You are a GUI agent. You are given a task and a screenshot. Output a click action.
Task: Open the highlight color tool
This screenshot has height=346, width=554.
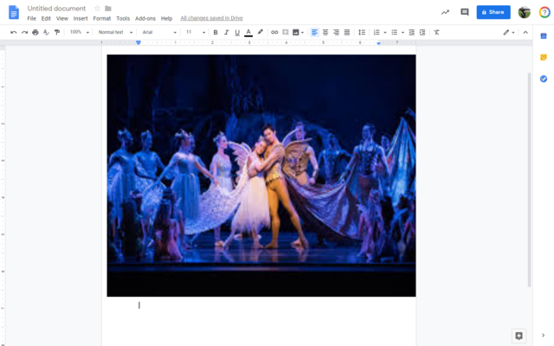click(x=260, y=32)
